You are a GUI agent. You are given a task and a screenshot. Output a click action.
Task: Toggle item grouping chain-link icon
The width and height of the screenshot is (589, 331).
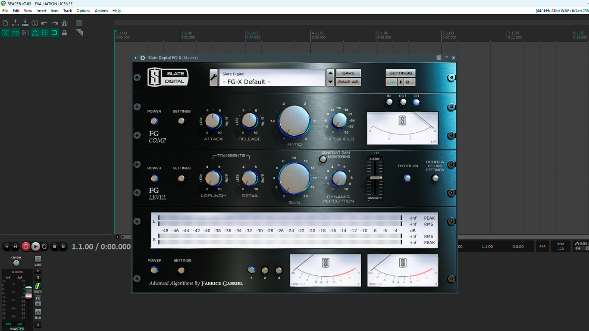[x=16, y=33]
